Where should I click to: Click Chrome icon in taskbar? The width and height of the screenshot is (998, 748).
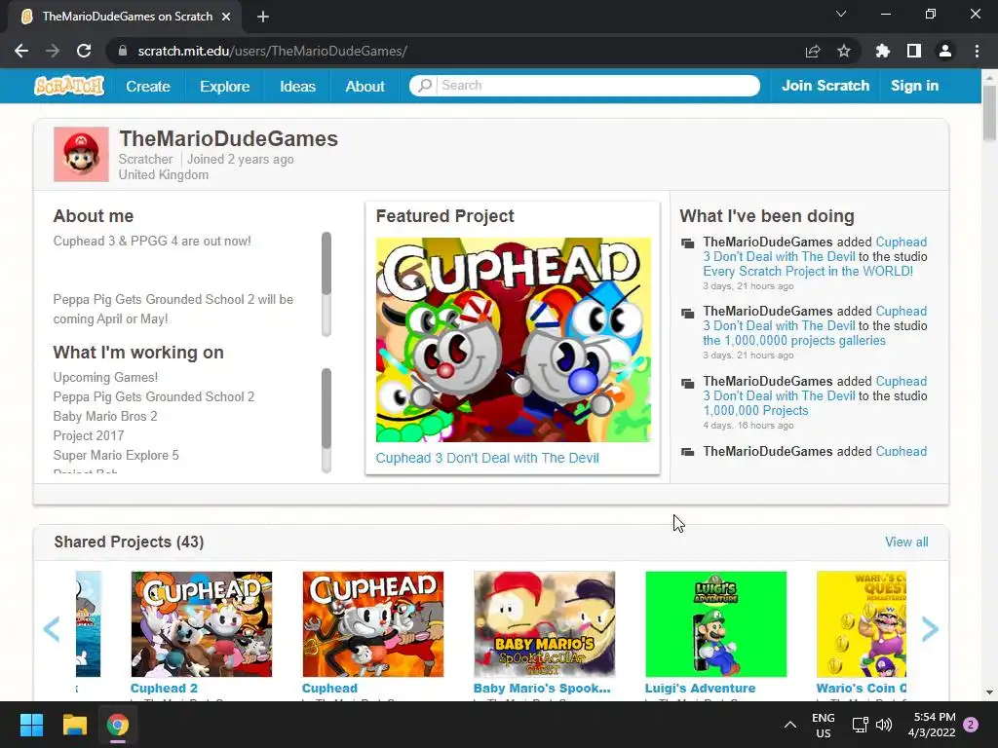(x=118, y=725)
